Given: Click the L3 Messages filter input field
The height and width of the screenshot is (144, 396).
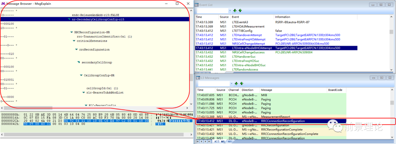Looking at the screenshot, I should tap(214, 83).
